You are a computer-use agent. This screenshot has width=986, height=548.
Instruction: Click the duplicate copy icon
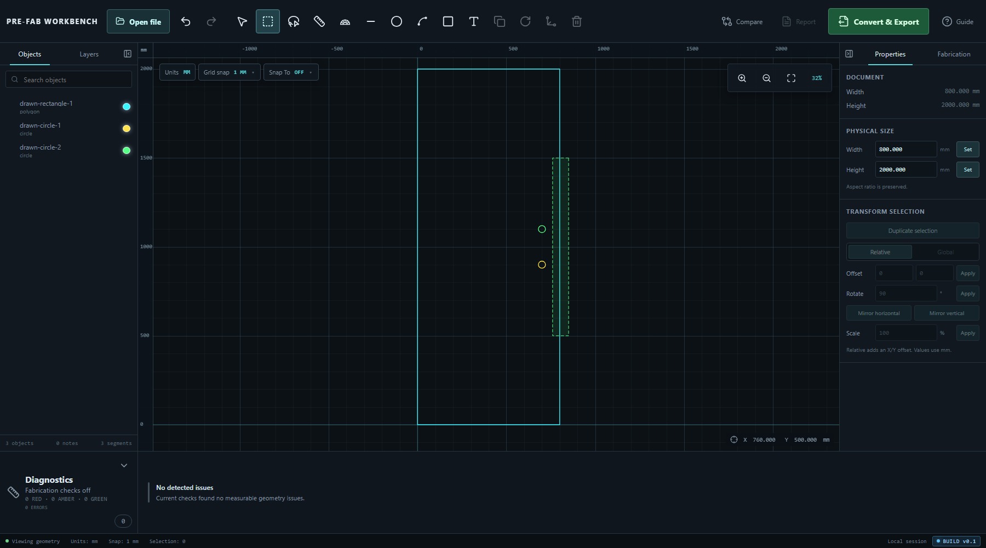click(500, 21)
